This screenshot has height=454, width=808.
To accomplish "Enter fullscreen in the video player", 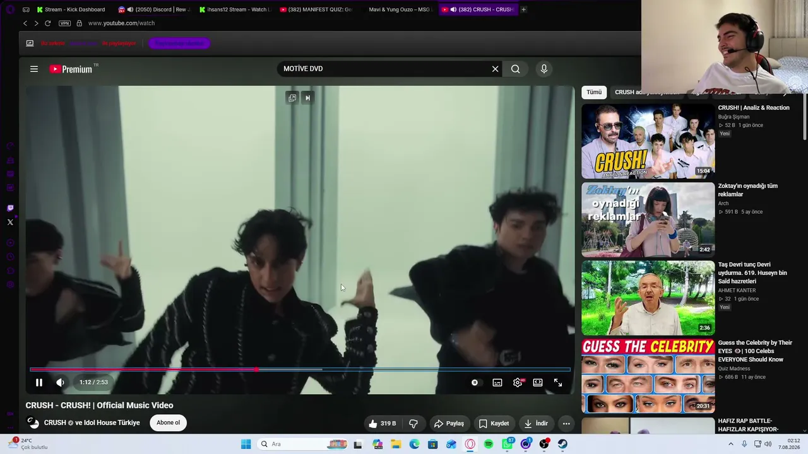I will coord(558,382).
